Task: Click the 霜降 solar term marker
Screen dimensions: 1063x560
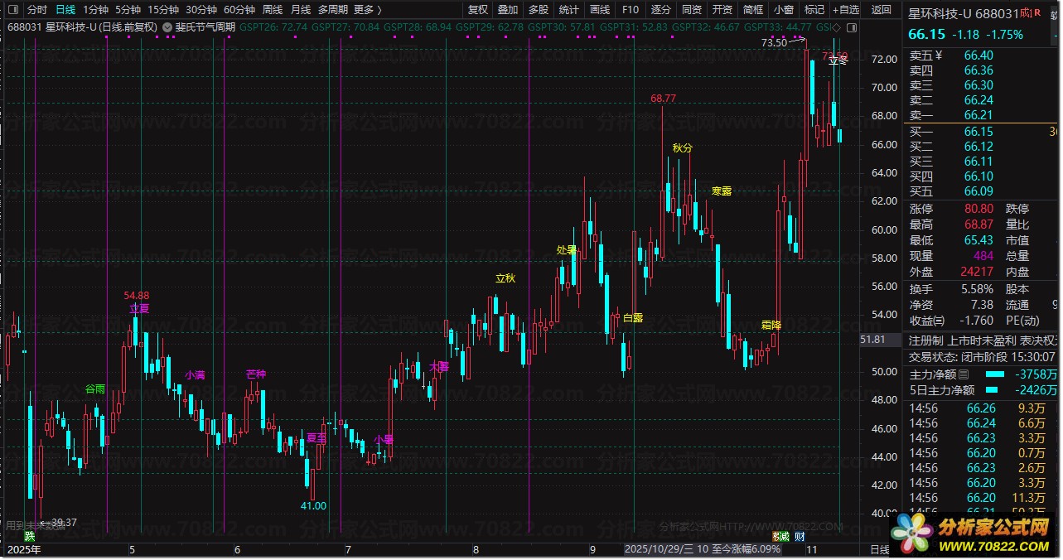Action: (x=771, y=326)
